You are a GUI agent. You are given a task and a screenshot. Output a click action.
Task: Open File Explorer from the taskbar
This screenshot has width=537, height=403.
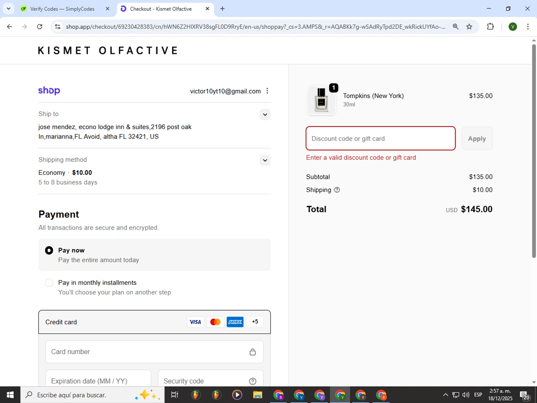[x=258, y=395]
